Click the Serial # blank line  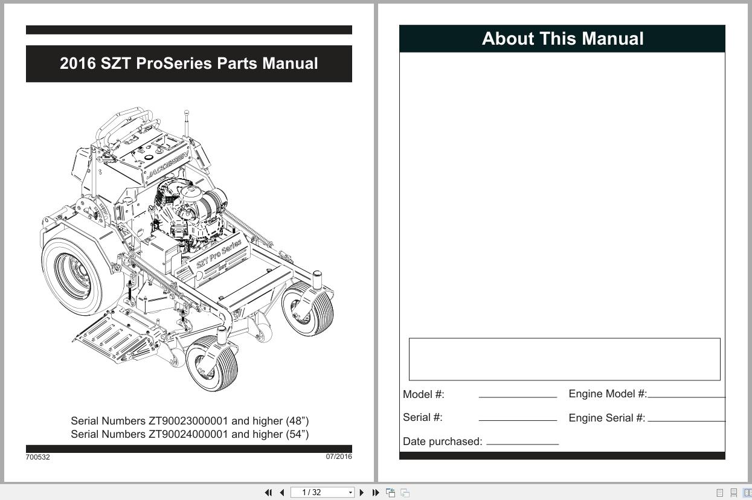[x=518, y=420]
